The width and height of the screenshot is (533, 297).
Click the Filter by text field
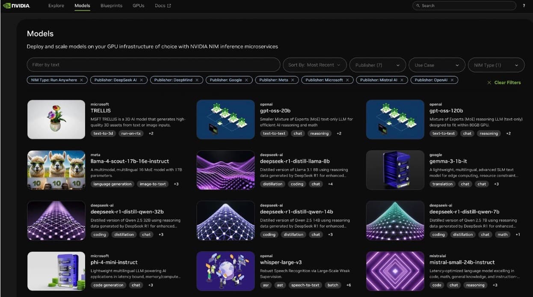[153, 65]
